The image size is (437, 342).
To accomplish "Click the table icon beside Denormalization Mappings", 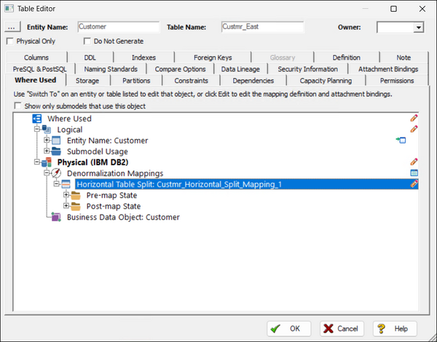I will pos(414,172).
